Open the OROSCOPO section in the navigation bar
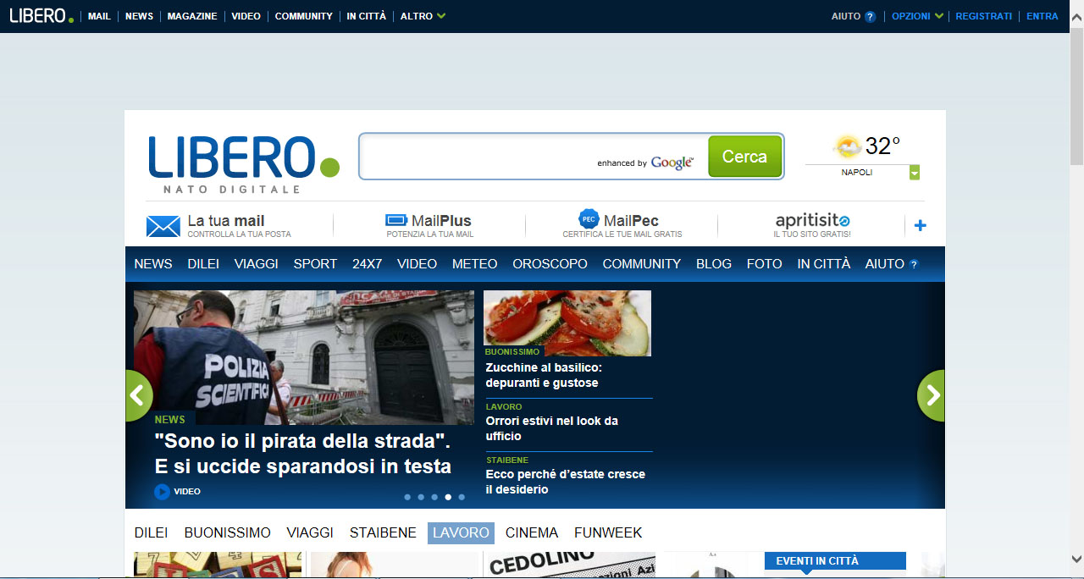This screenshot has height=579, width=1084. coord(549,263)
